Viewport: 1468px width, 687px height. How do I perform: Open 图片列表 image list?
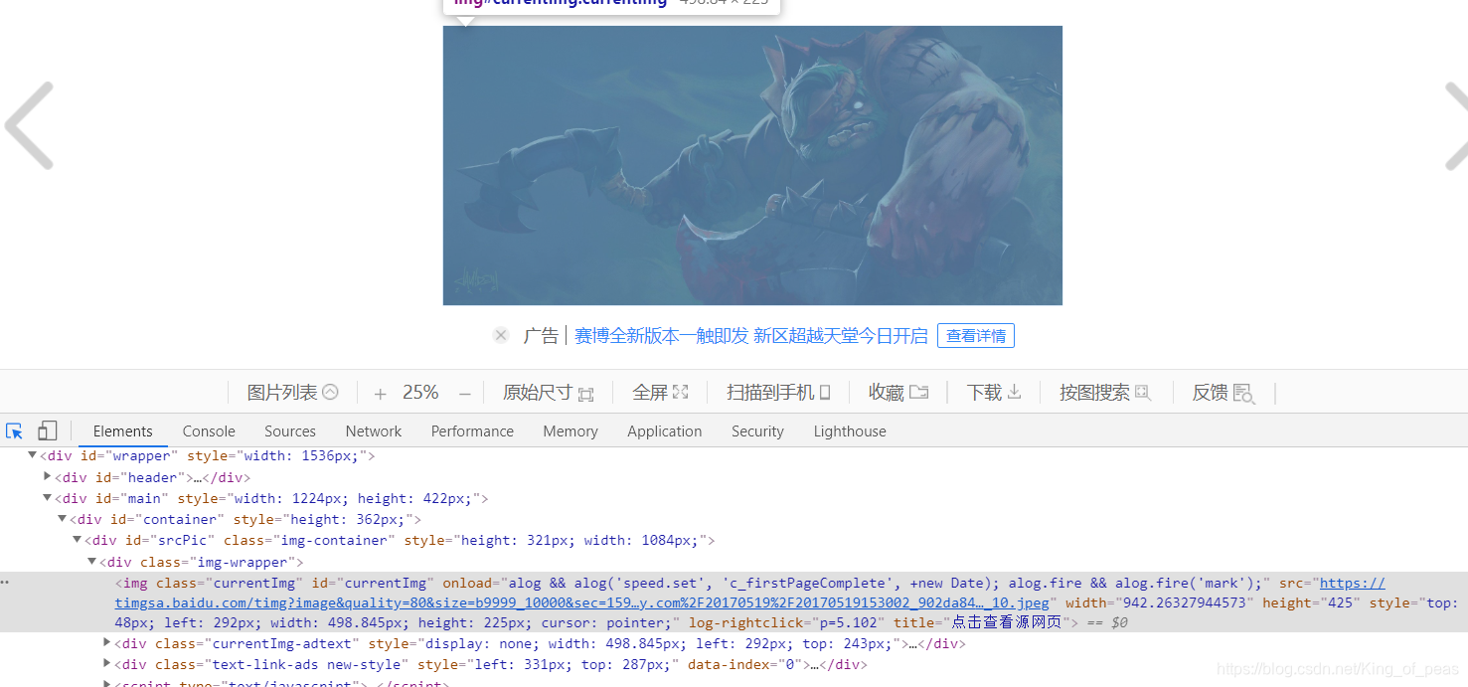(x=292, y=393)
